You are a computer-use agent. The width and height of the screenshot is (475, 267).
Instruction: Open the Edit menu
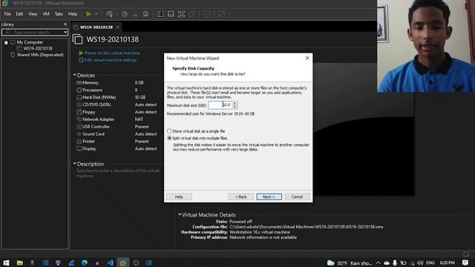tap(19, 14)
